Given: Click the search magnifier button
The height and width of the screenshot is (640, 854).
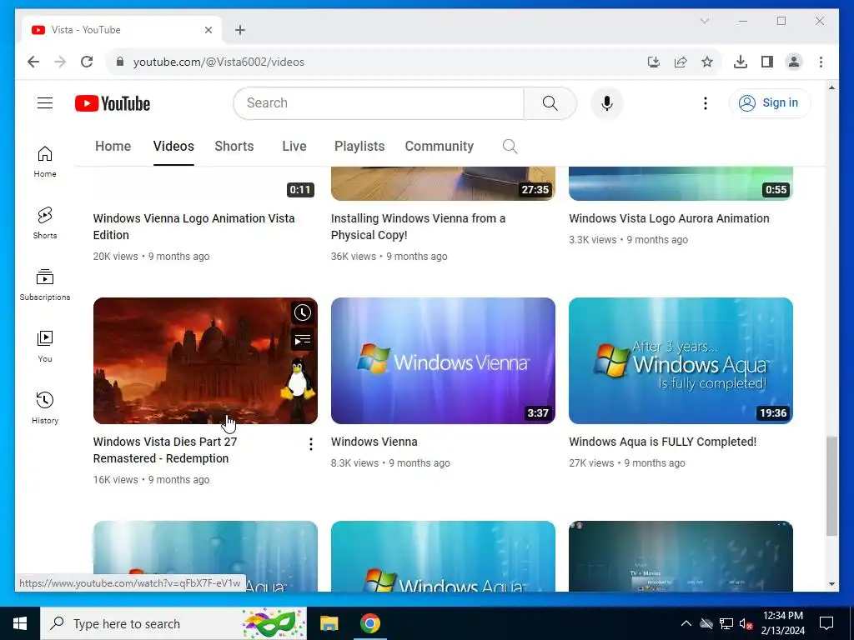Looking at the screenshot, I should [x=550, y=102].
